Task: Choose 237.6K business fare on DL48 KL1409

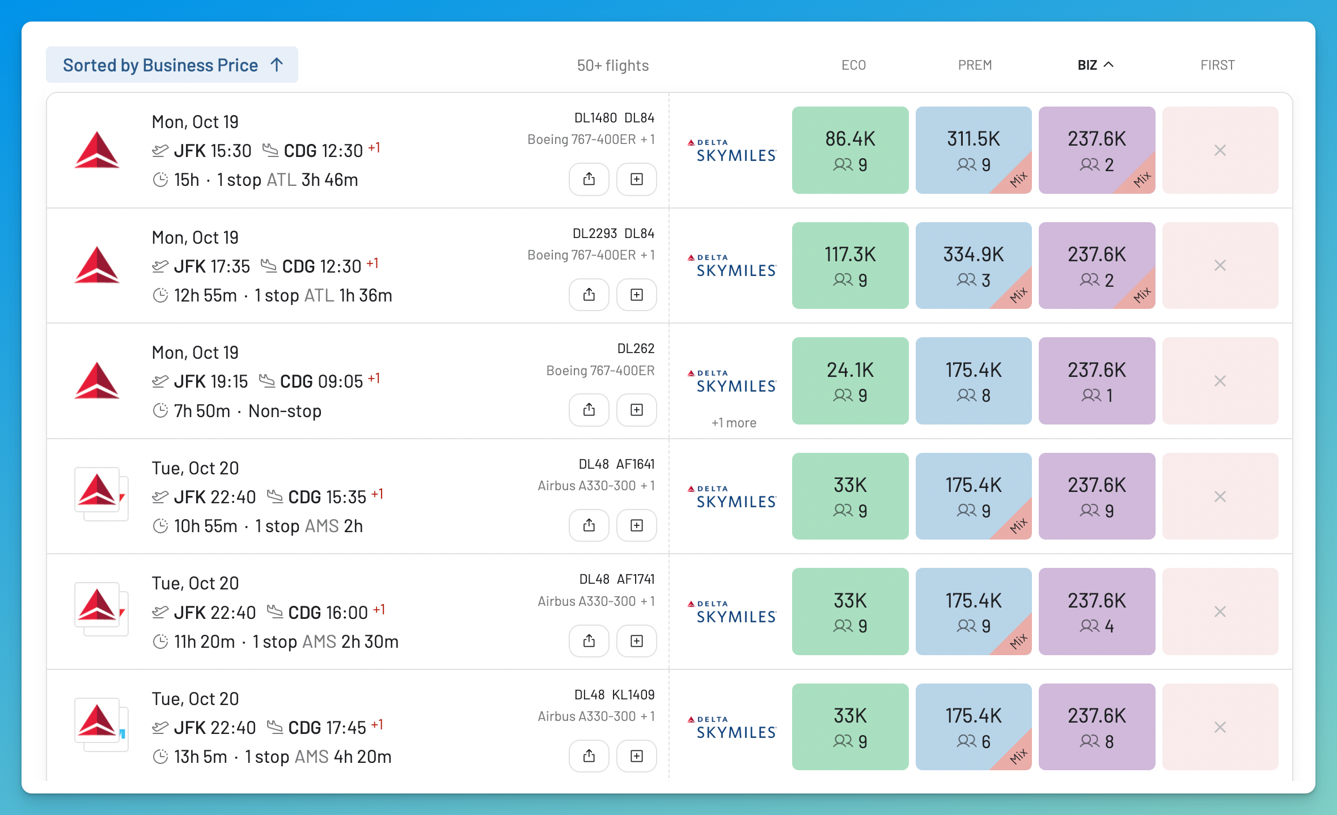Action: tap(1097, 727)
